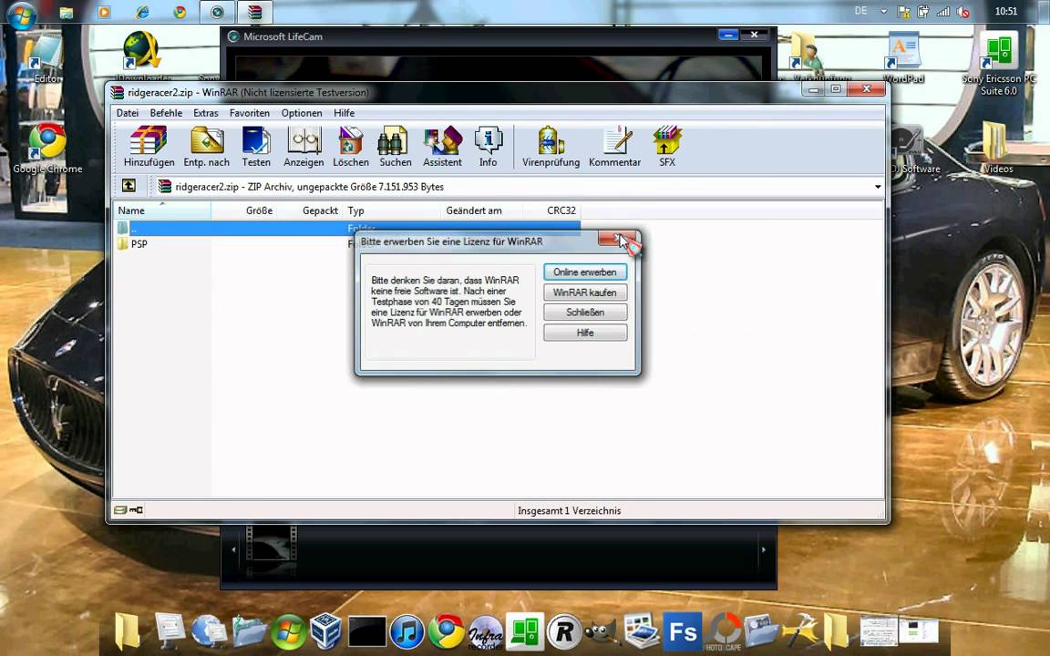Show hidden tray icons arrow
The image size is (1050, 656).
click(883, 11)
